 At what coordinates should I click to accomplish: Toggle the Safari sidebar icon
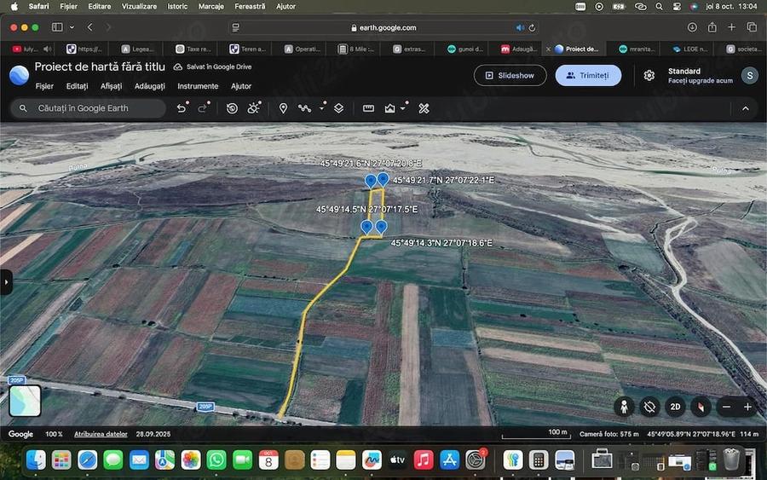coord(57,27)
